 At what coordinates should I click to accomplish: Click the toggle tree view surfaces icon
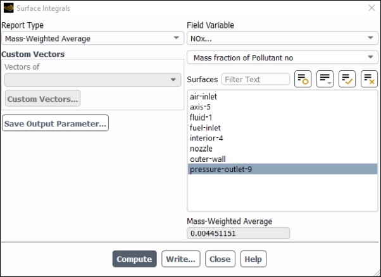click(303, 79)
